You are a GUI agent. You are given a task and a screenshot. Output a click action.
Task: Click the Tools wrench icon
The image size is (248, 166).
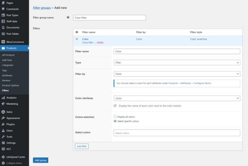click(x=3, y=136)
